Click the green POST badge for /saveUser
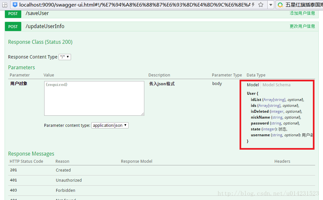This screenshot has height=200, width=323. pos(13,14)
